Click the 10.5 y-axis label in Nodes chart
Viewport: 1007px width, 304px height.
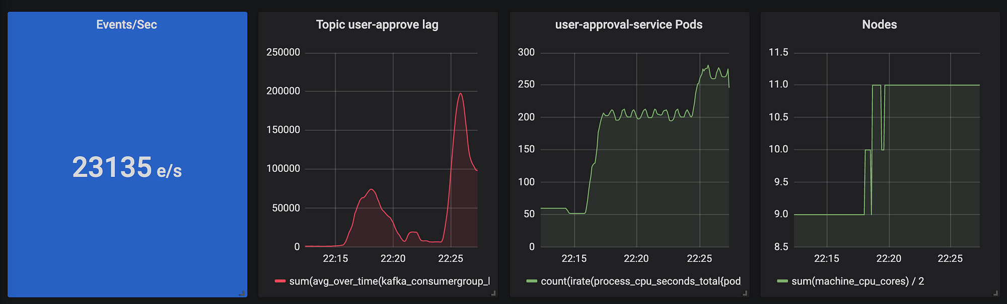(778, 117)
